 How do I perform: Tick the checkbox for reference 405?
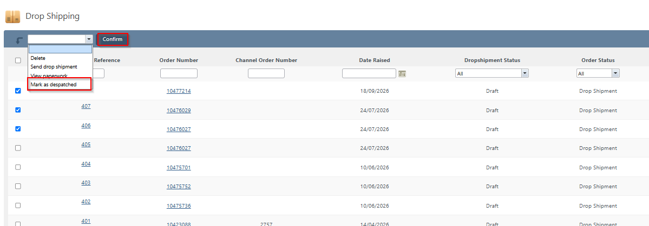coord(18,148)
